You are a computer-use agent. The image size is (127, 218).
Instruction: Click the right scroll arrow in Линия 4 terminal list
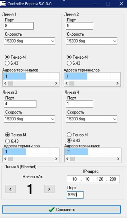118,159
